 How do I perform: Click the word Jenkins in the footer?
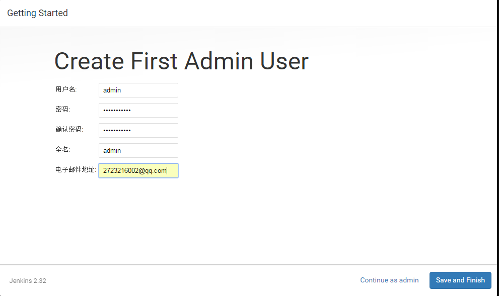[21, 281]
